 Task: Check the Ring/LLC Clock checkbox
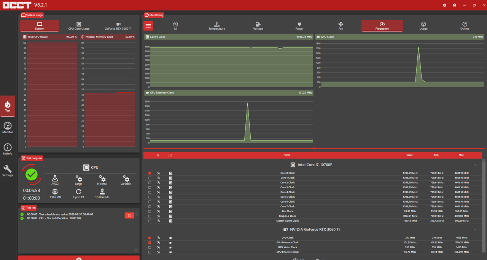click(x=150, y=216)
